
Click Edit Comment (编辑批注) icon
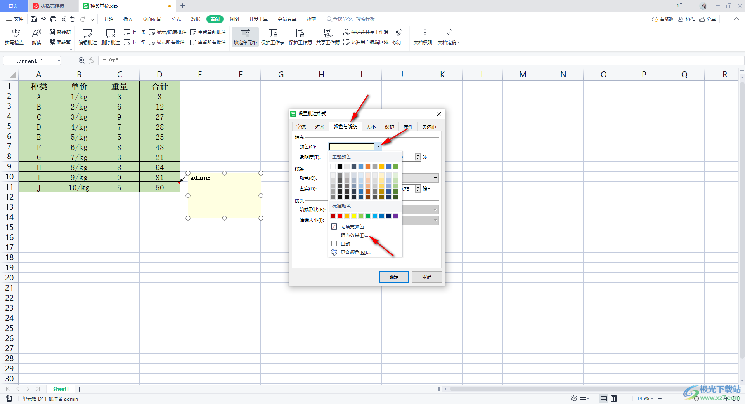(88, 37)
